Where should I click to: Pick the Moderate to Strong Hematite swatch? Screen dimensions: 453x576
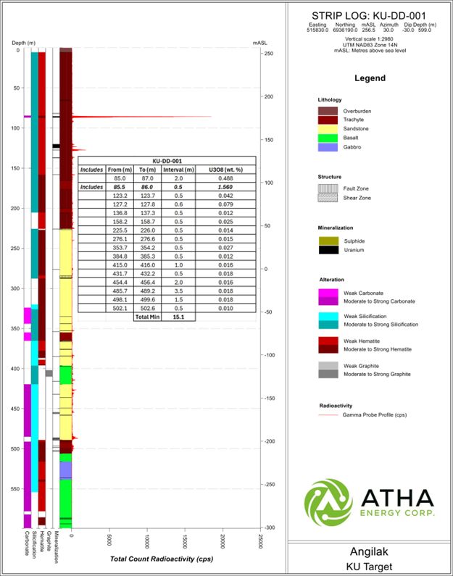pos(328,349)
